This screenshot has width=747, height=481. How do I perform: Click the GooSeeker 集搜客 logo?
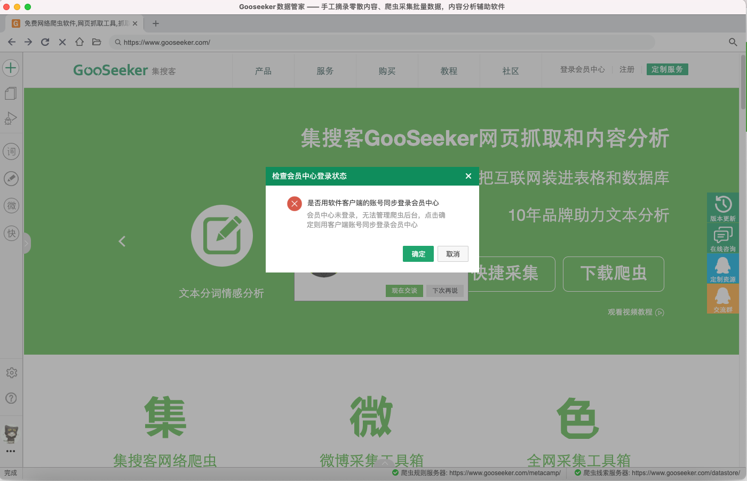click(x=124, y=70)
